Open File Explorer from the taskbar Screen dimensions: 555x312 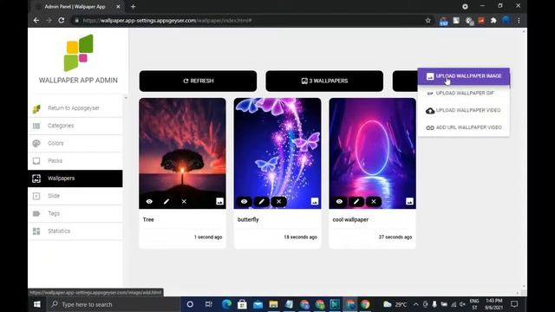coord(274,304)
